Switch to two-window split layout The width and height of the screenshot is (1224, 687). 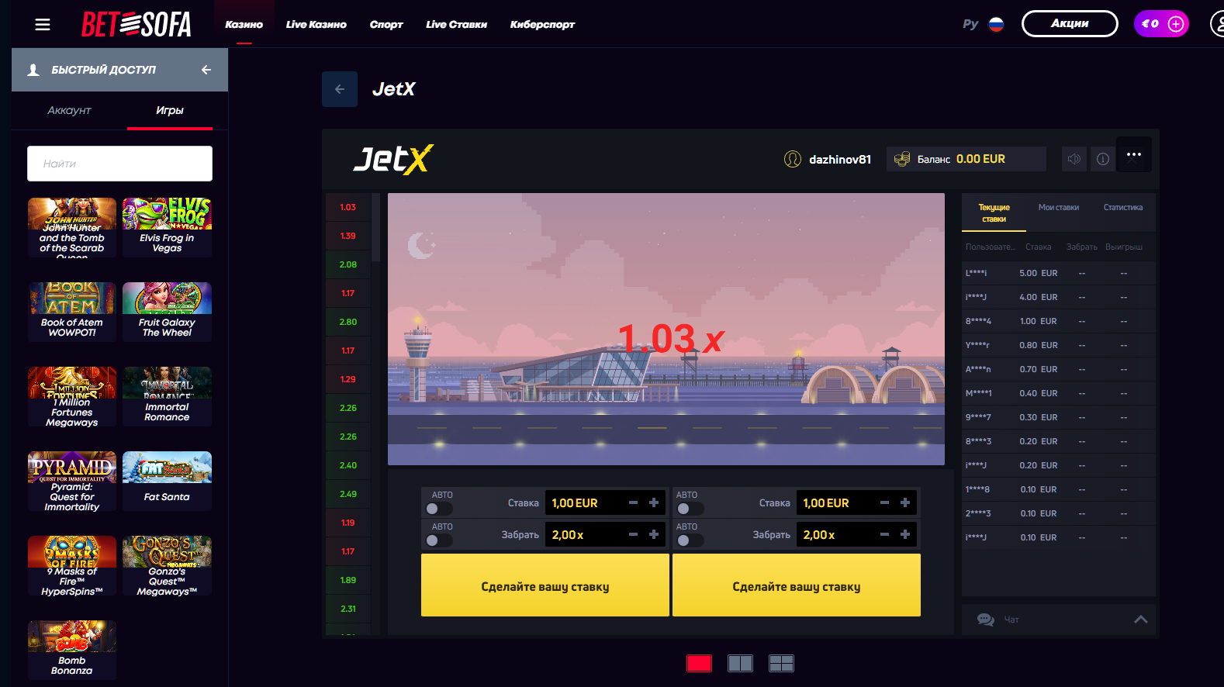740,663
